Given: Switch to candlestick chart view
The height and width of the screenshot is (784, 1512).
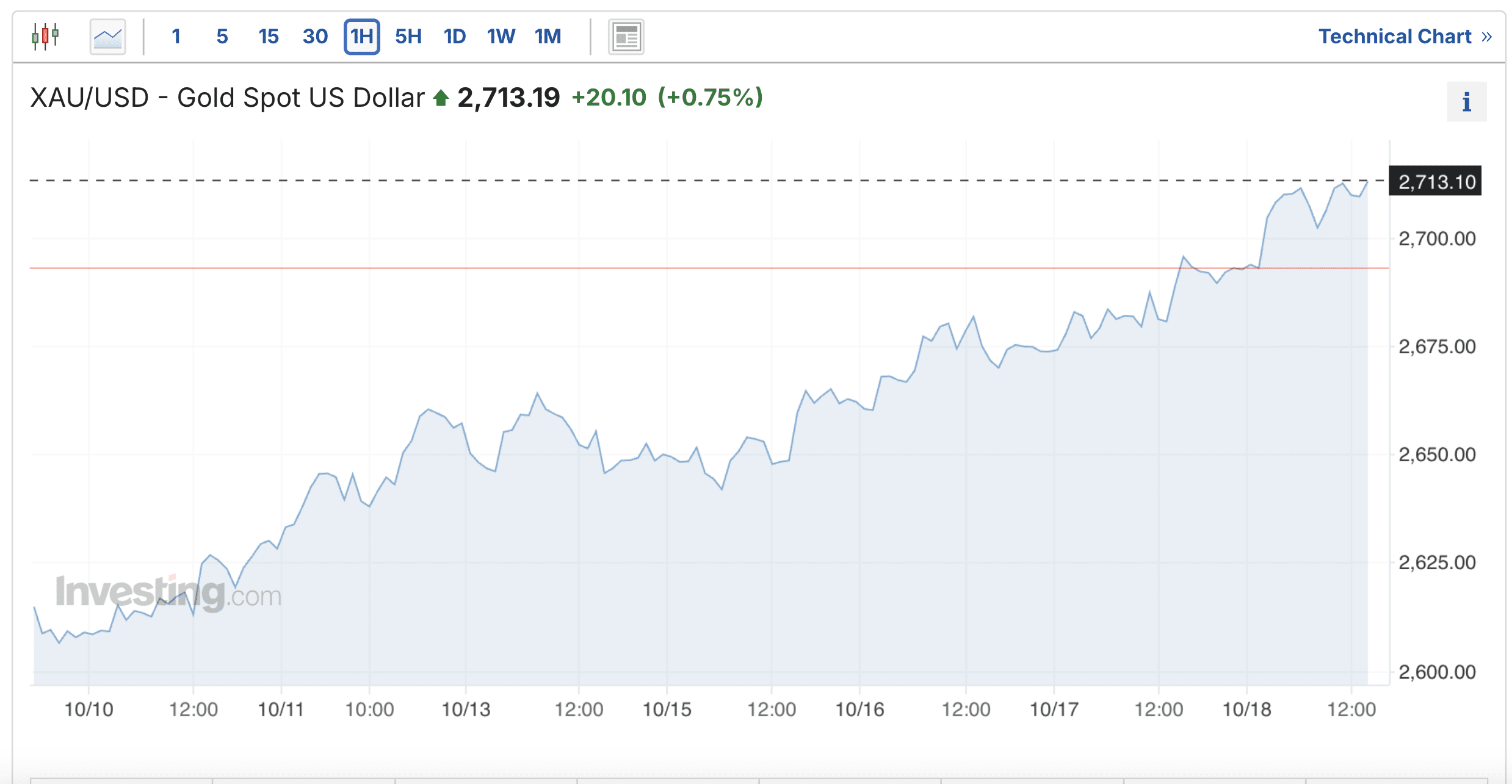Looking at the screenshot, I should pyautogui.click(x=46, y=37).
